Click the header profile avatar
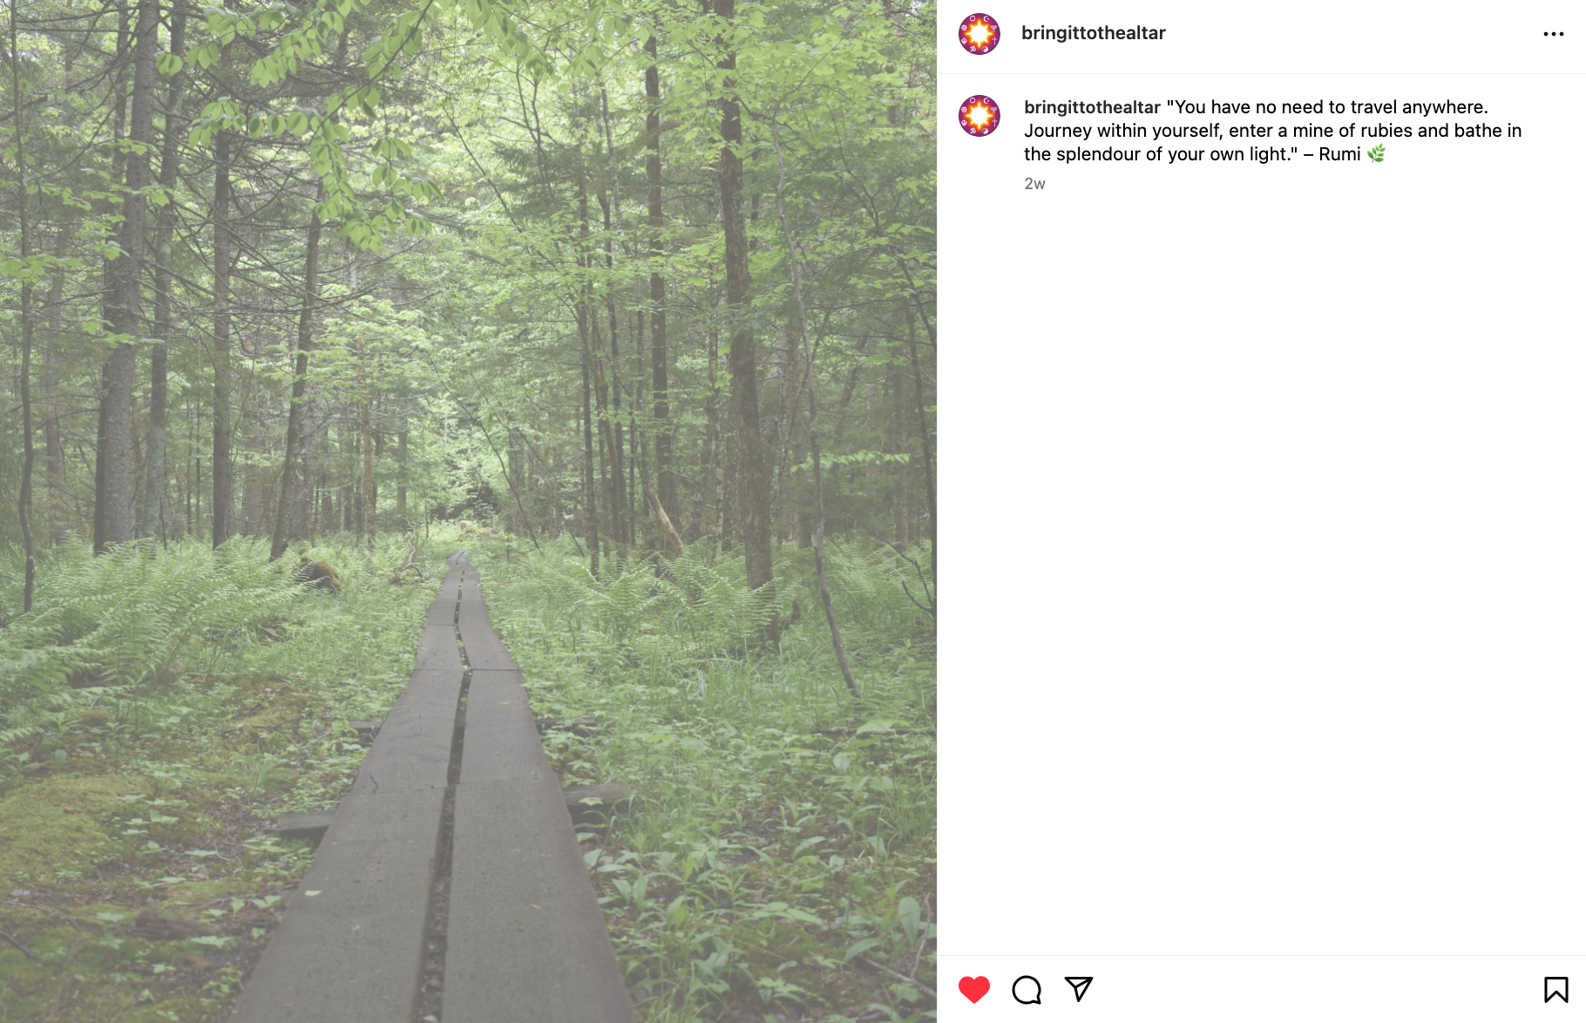The width and height of the screenshot is (1586, 1023). [x=979, y=34]
